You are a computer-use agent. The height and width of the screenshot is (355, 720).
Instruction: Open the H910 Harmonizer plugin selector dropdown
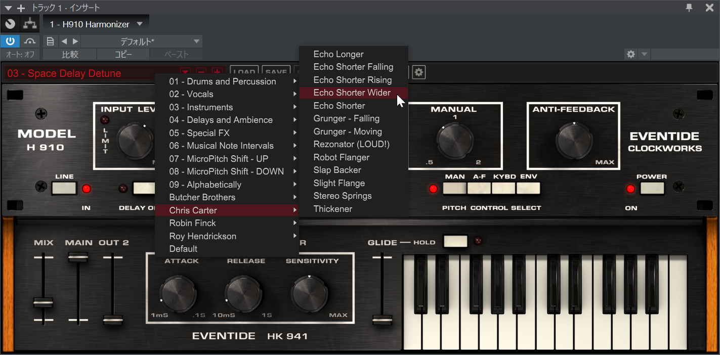point(96,24)
